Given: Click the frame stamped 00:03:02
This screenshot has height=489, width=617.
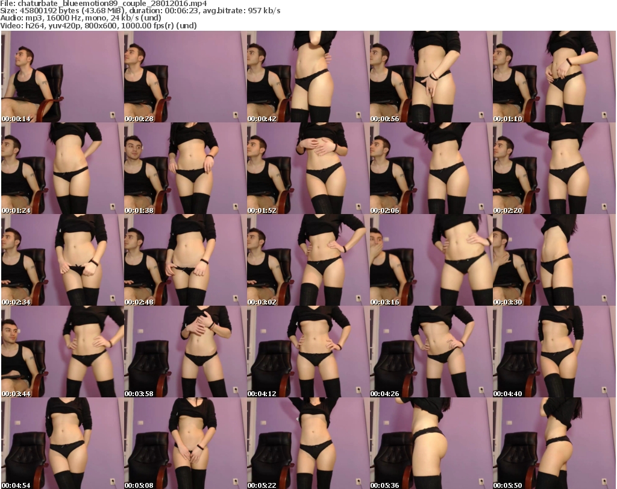Looking at the screenshot, I should (308, 260).
